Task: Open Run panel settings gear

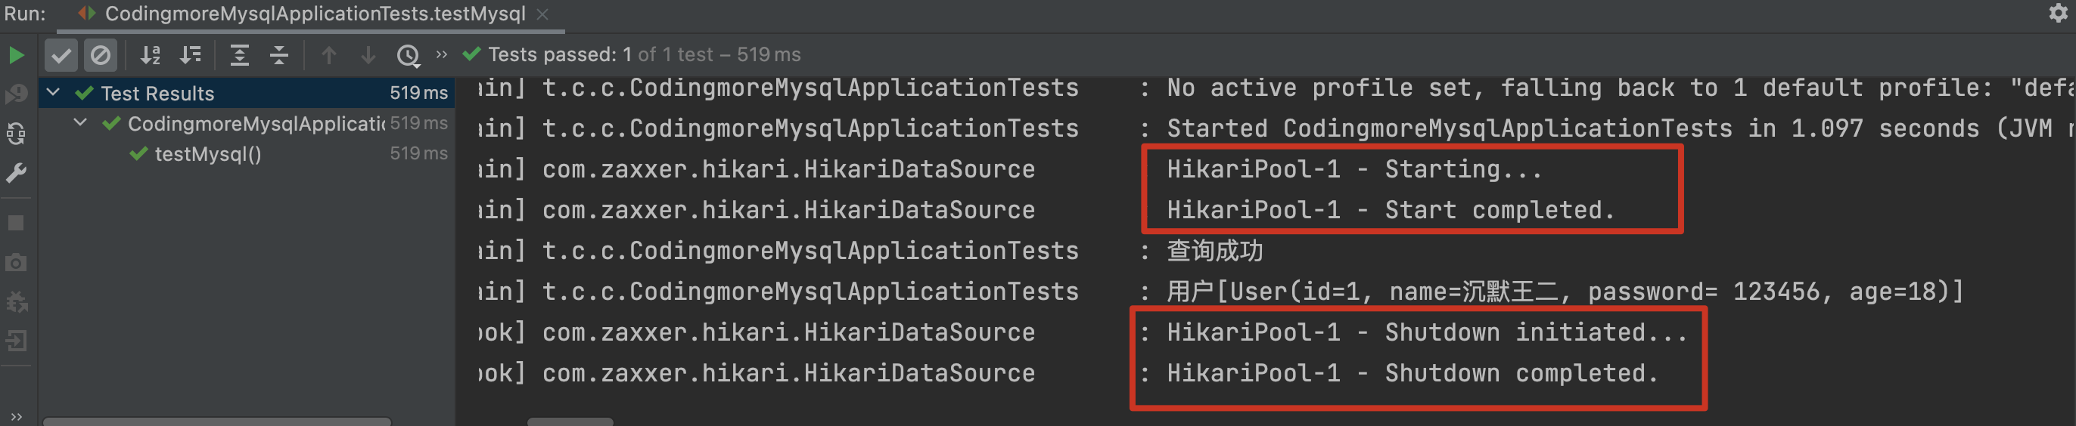Action: (x=2059, y=13)
